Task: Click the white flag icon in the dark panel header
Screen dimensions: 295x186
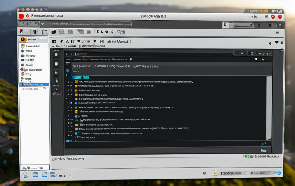Action: (x=256, y=59)
